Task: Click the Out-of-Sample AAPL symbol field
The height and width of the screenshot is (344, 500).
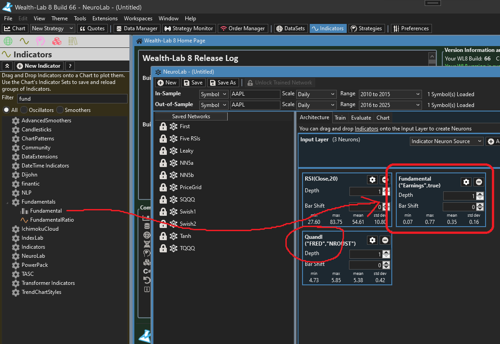Action: coord(255,105)
